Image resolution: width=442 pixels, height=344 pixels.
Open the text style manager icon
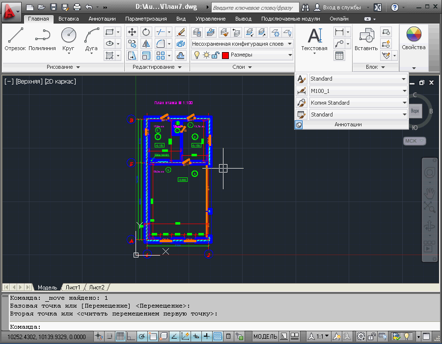[x=301, y=79]
